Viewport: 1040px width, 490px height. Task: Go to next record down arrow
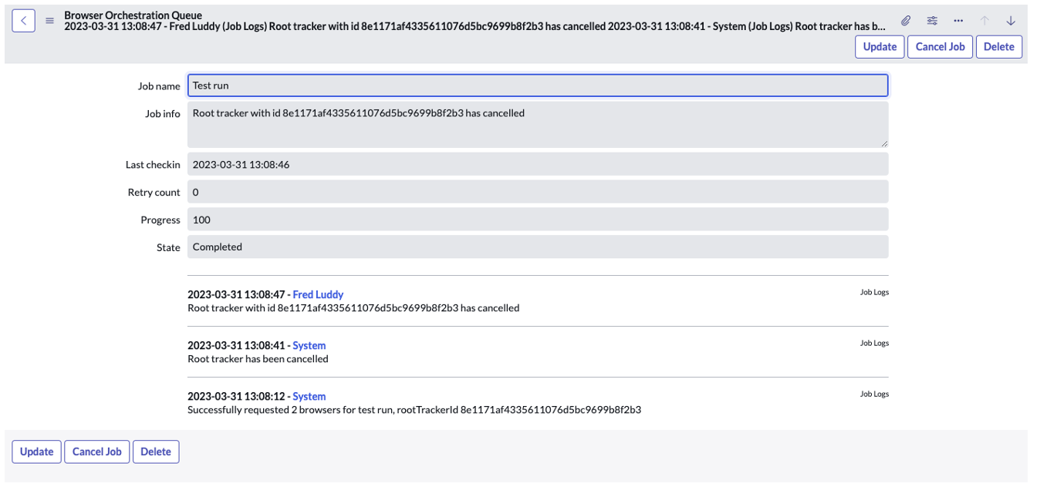[x=1011, y=21]
